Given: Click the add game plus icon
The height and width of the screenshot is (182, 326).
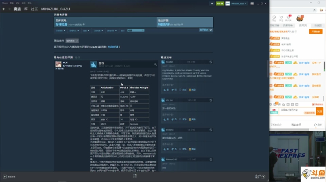Looking at the screenshot, I should [x=5, y=177].
